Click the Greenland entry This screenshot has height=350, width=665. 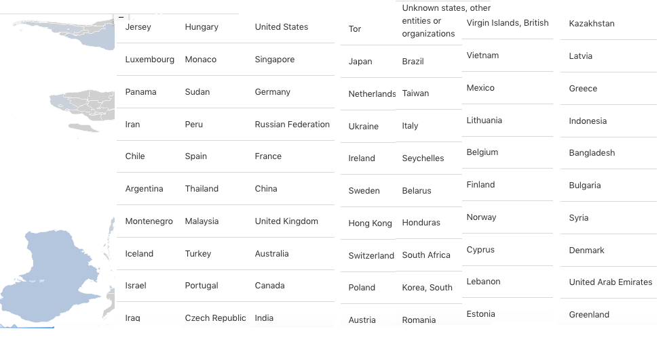click(x=589, y=315)
